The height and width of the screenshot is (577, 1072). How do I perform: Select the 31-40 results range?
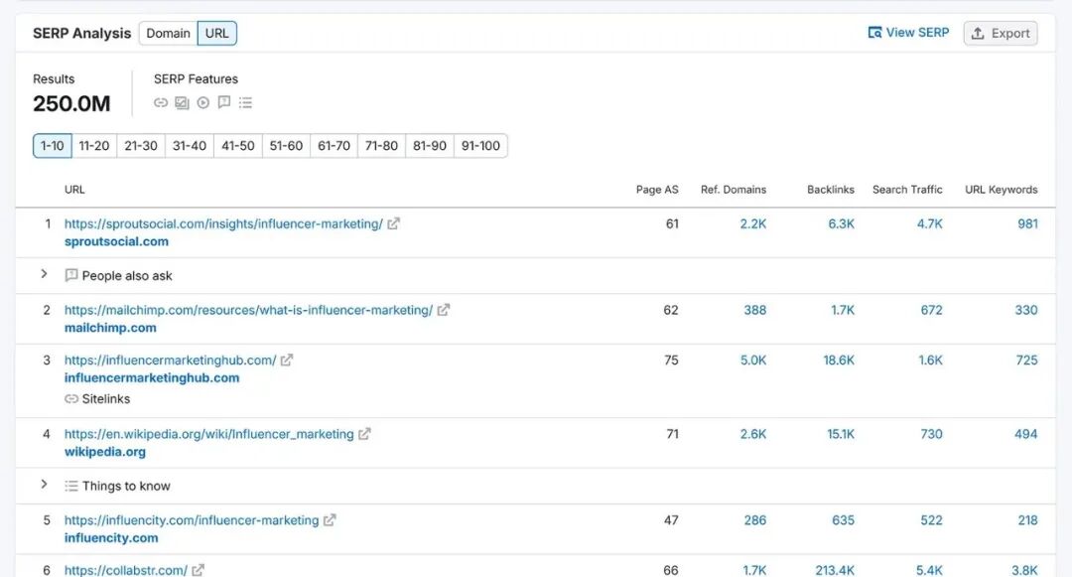click(190, 146)
